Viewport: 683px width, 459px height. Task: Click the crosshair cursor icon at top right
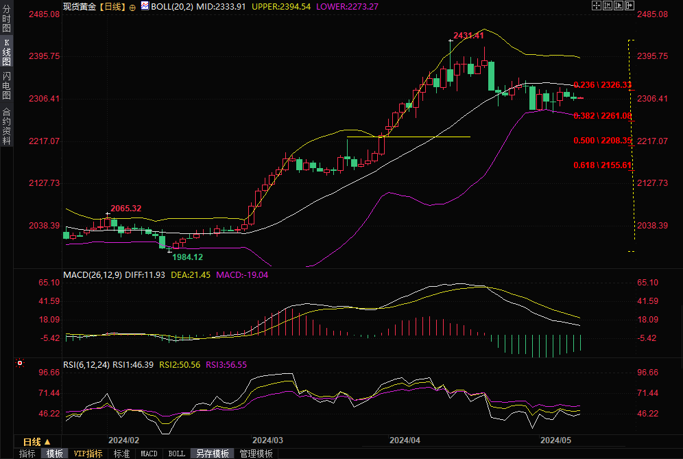tap(596, 6)
